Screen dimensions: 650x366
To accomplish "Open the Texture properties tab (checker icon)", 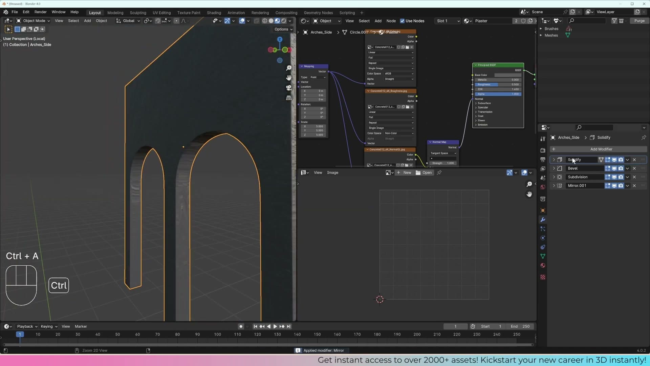I will click(543, 277).
